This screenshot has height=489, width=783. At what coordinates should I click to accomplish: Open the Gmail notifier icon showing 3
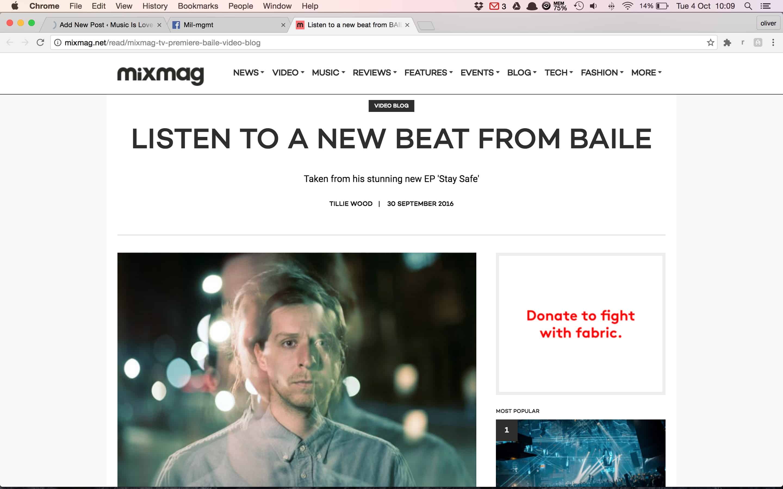[497, 6]
